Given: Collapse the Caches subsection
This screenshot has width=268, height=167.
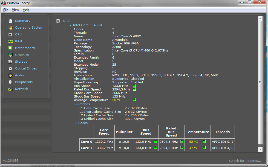Looking at the screenshot, I should coord(76,104).
